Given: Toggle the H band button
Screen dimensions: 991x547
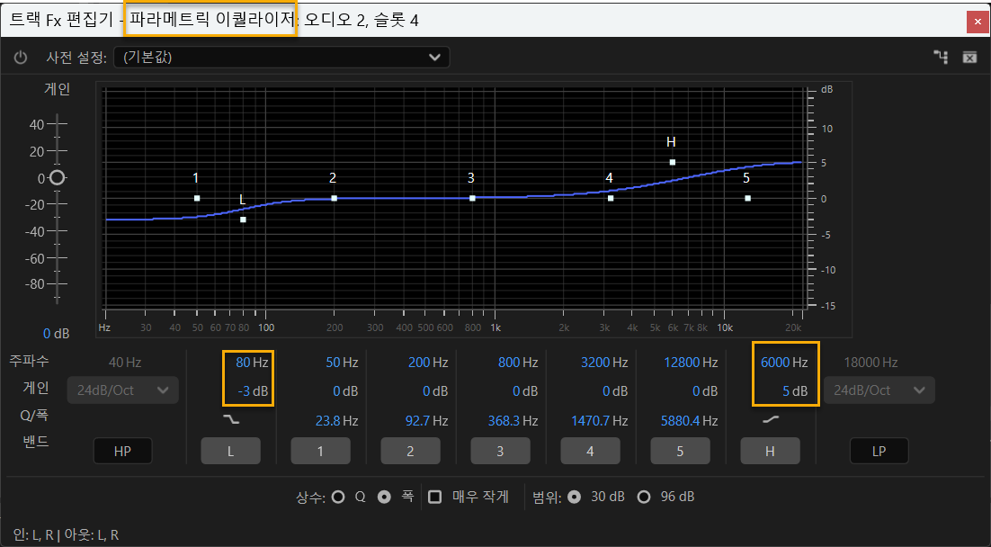Looking at the screenshot, I should [770, 451].
